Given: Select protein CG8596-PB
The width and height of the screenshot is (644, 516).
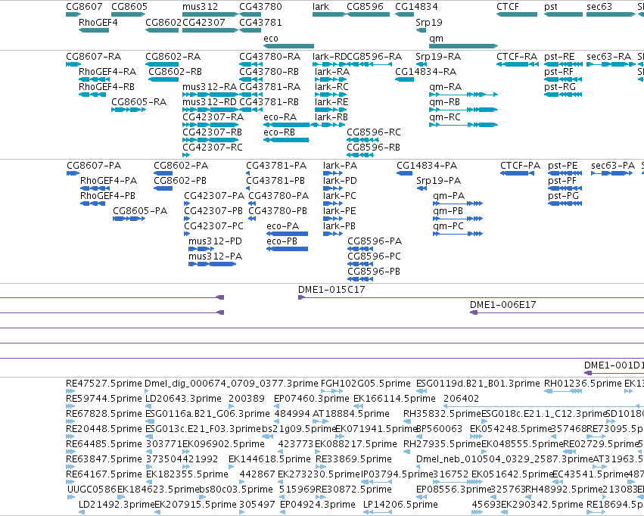Looking at the screenshot, I should (360, 279).
